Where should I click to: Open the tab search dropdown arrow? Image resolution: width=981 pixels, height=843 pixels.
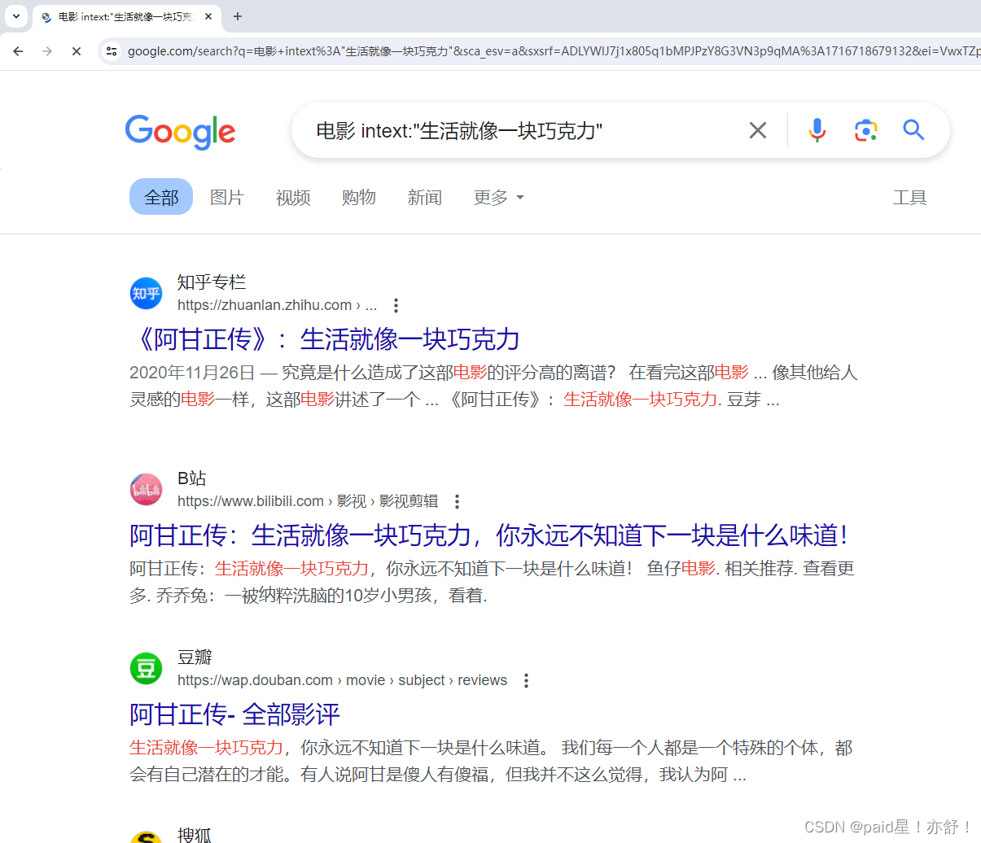pos(16,16)
